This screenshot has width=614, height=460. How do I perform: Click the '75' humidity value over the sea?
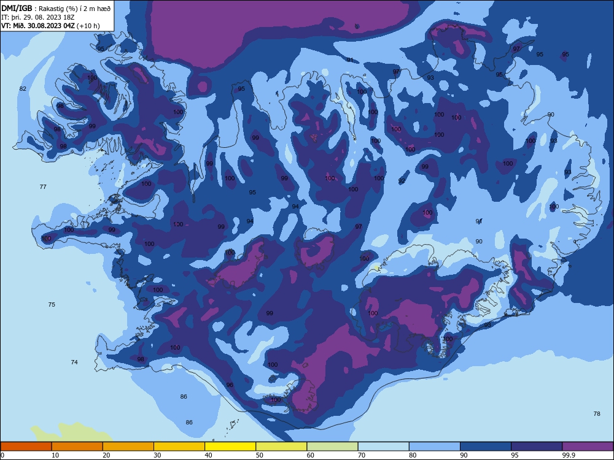[x=52, y=305]
